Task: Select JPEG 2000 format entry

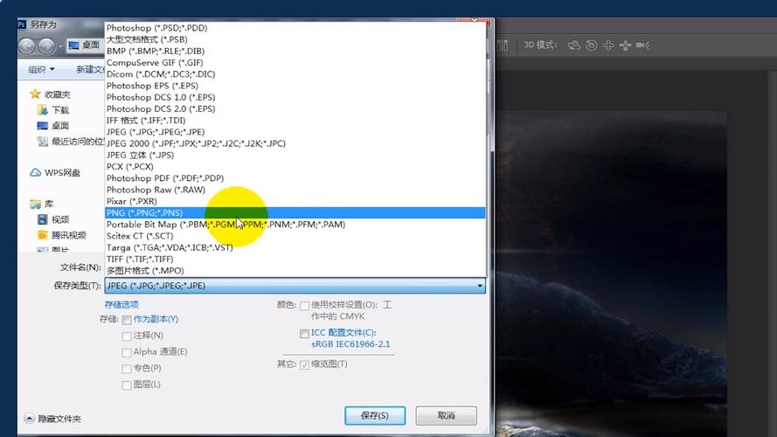Action: click(x=295, y=143)
